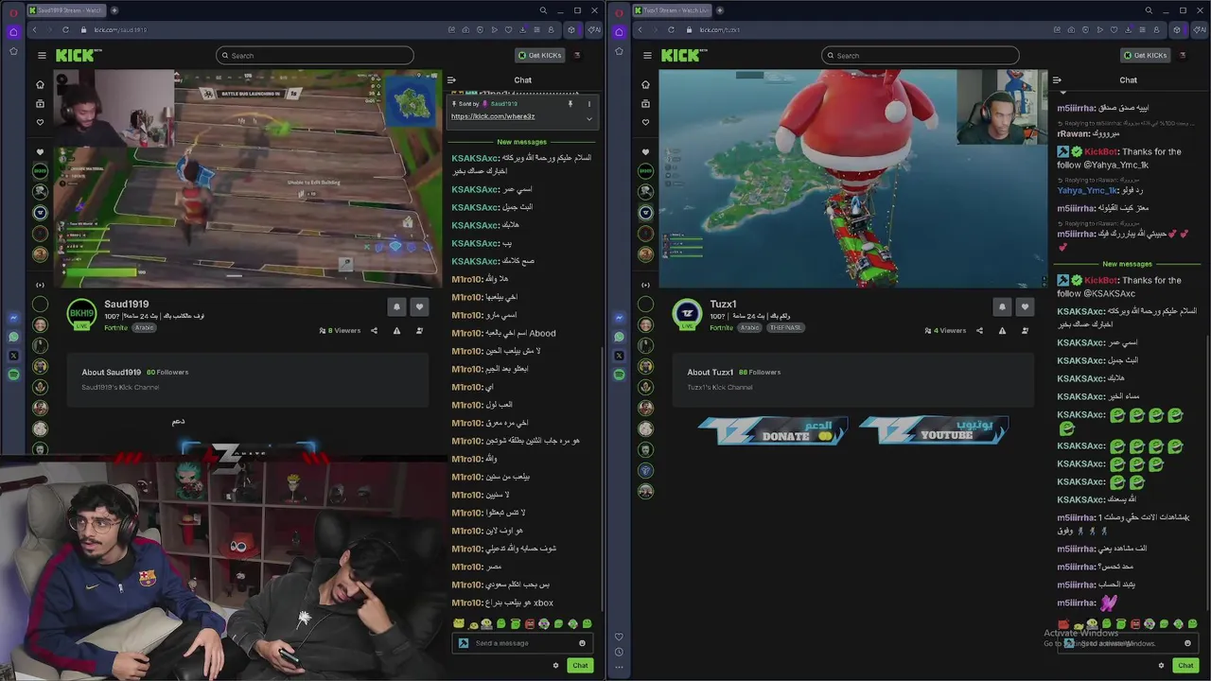The height and width of the screenshot is (681, 1211).
Task: Click viewers count on Tuzx1 stream
Action: [945, 330]
